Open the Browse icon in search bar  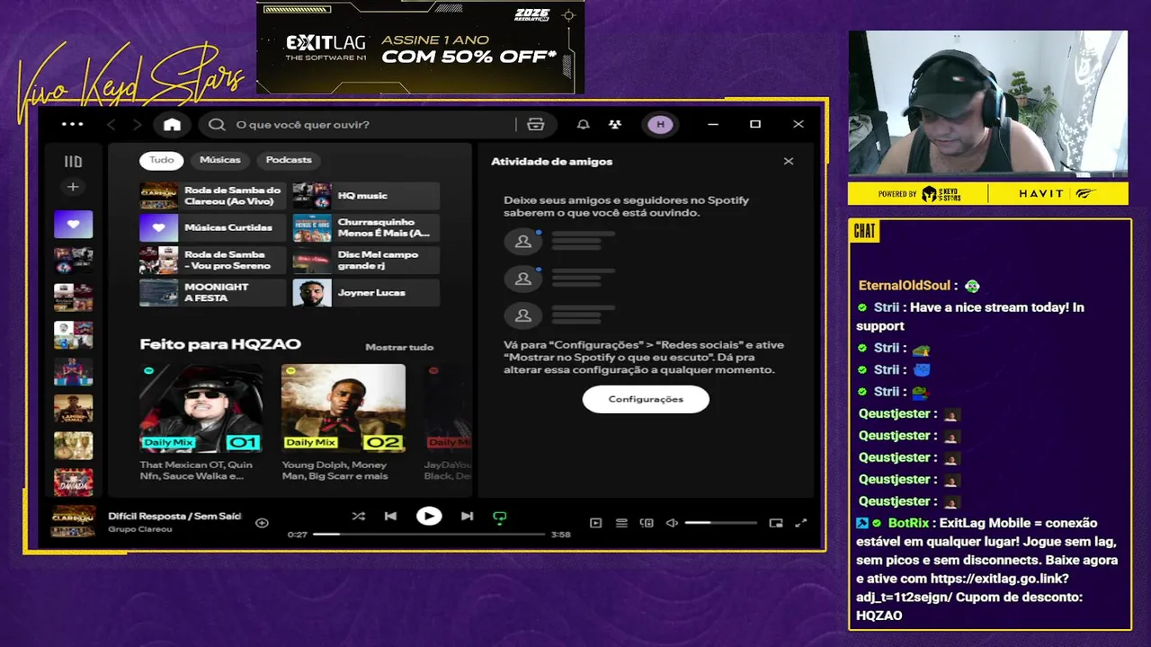(536, 124)
